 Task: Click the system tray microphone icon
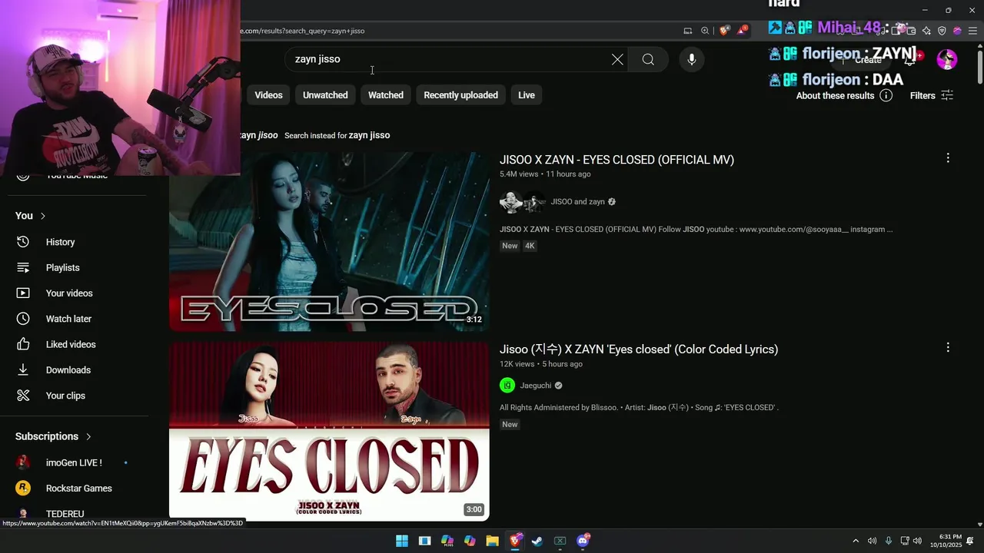(x=889, y=541)
